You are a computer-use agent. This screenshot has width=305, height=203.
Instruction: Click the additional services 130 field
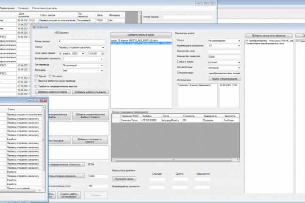point(98,186)
